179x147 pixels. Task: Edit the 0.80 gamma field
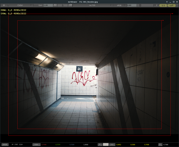132,5
